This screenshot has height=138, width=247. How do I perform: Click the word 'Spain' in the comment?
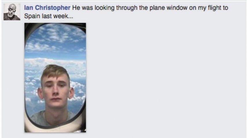point(32,16)
